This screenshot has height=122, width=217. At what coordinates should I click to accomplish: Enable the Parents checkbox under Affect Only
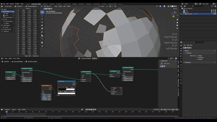(x=197, y=59)
